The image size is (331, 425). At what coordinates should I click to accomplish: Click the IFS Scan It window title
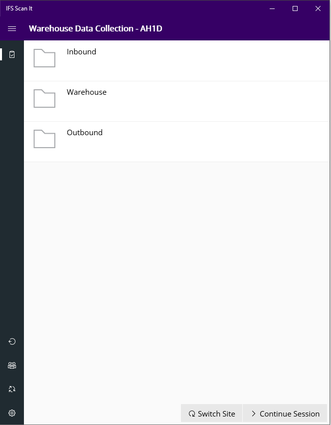[x=19, y=8]
